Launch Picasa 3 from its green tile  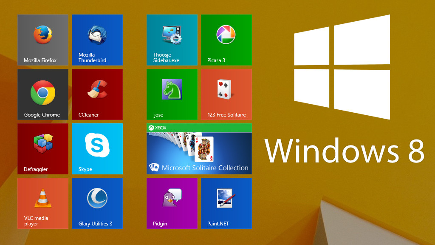click(x=226, y=40)
